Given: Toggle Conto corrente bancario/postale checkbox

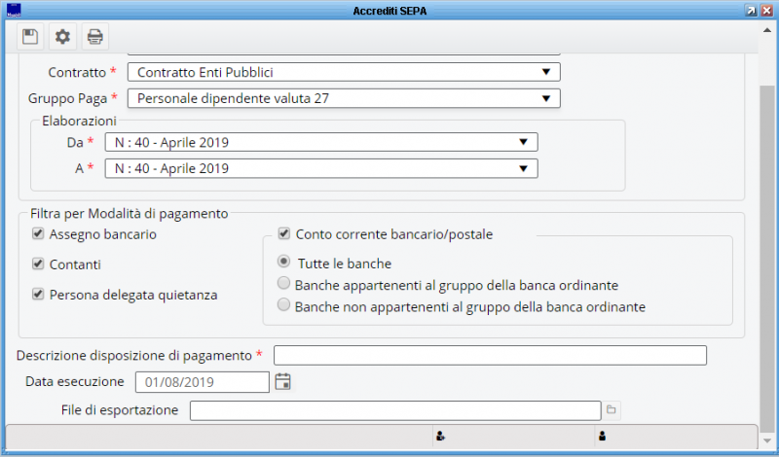Looking at the screenshot, I should (x=284, y=233).
